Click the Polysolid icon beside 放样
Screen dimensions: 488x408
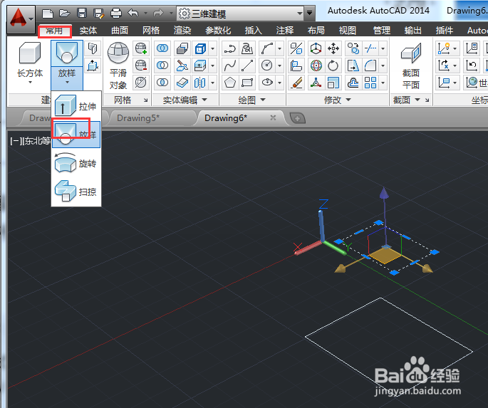(x=93, y=48)
